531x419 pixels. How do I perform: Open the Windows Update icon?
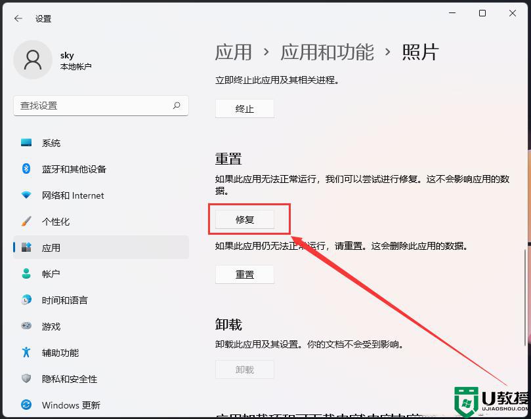tap(26, 405)
